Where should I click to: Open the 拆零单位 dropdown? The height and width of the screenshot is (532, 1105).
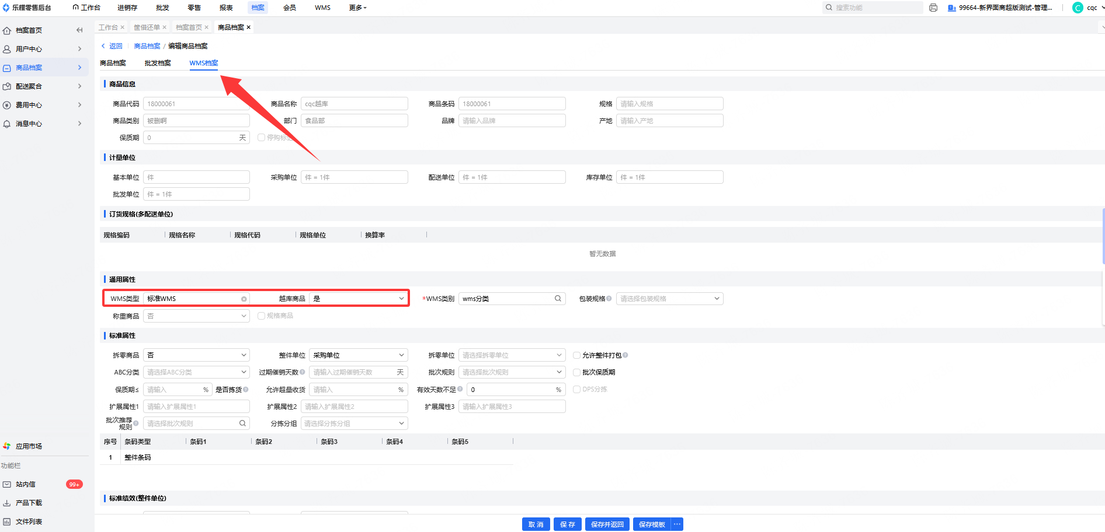pyautogui.click(x=512, y=355)
